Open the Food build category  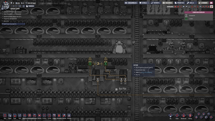(x=20, y=116)
